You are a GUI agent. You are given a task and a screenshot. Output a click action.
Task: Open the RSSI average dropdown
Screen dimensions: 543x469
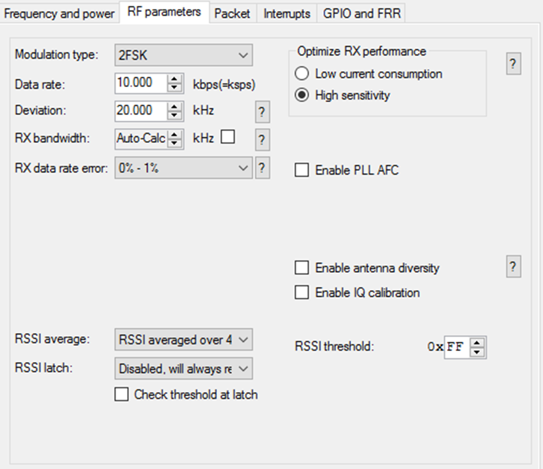184,340
